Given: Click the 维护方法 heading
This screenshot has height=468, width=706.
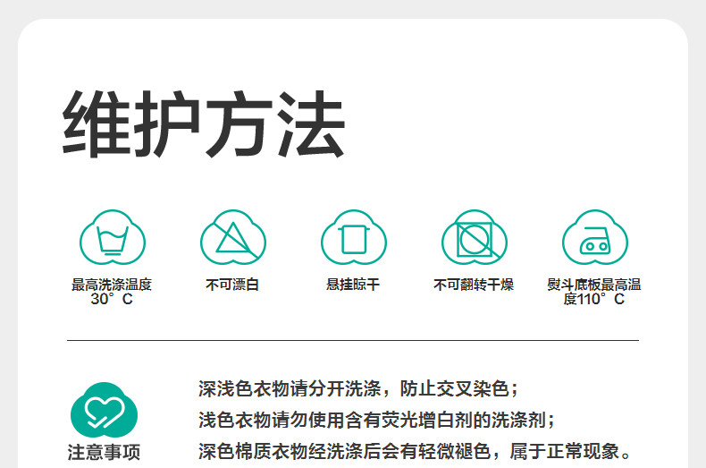Looking at the screenshot, I should [204, 124].
